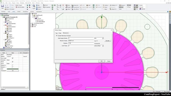Image resolution: width=171 pixels, height=96 pixels.
Task: Open the Select: Object dropdown
Action: (20, 5)
